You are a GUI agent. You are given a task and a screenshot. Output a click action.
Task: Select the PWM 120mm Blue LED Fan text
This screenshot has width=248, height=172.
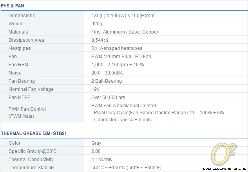[x=121, y=57]
